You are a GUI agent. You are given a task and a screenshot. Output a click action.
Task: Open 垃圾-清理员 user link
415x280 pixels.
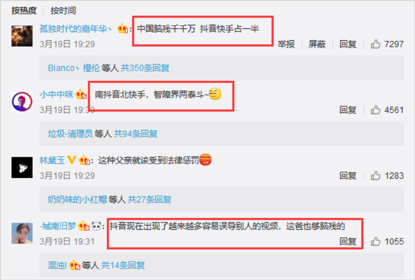tap(70, 134)
